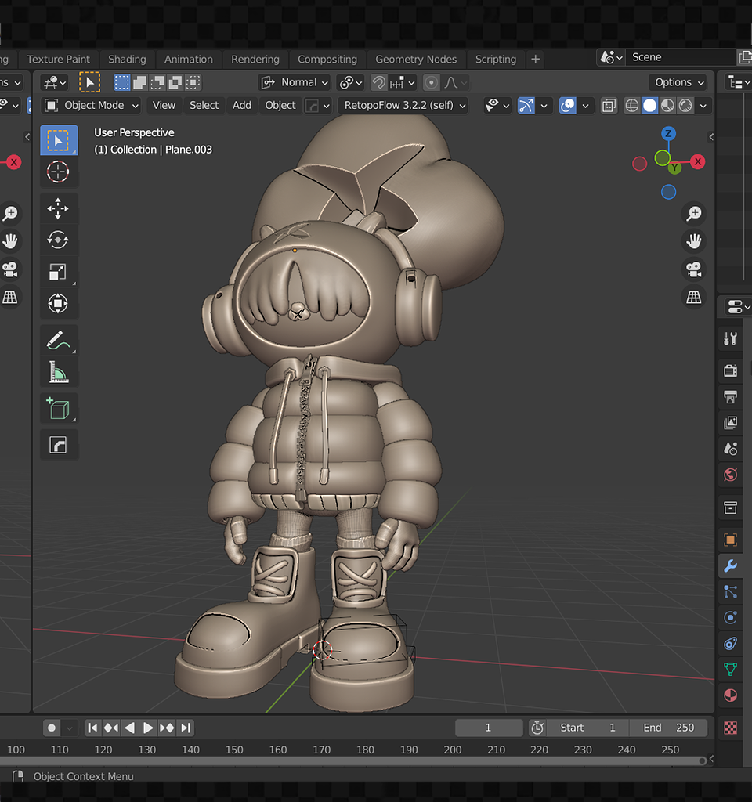Open the Object properties tab
The width and height of the screenshot is (752, 802).
point(731,540)
